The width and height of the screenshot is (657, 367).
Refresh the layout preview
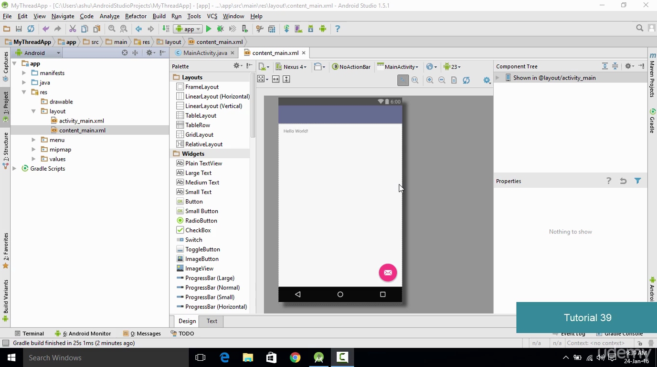click(466, 80)
